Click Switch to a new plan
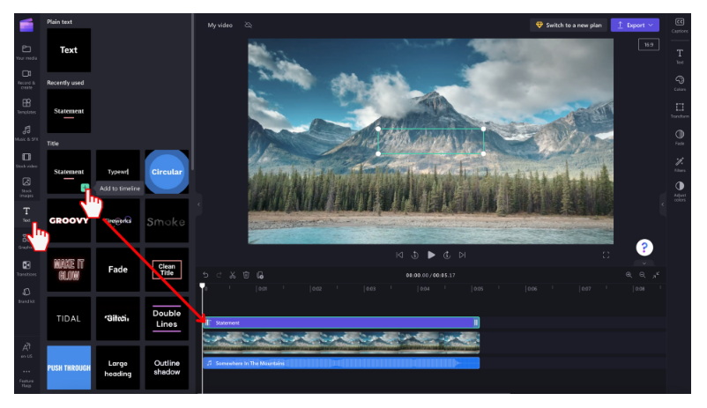 [569, 26]
